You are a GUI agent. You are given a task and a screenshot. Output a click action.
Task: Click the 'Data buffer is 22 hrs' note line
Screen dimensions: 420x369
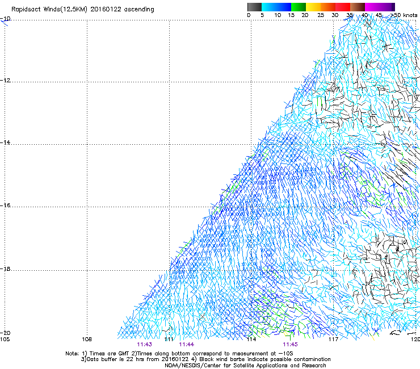[205, 359]
